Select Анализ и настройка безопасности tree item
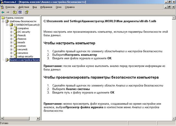Image resolution: width=176 pixels, height=126 pixels. coord(25,60)
